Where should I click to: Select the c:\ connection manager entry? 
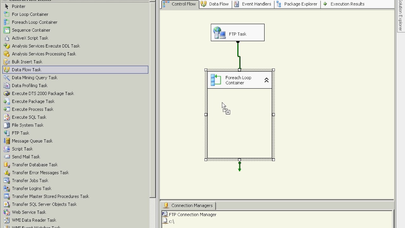pyautogui.click(x=168, y=221)
